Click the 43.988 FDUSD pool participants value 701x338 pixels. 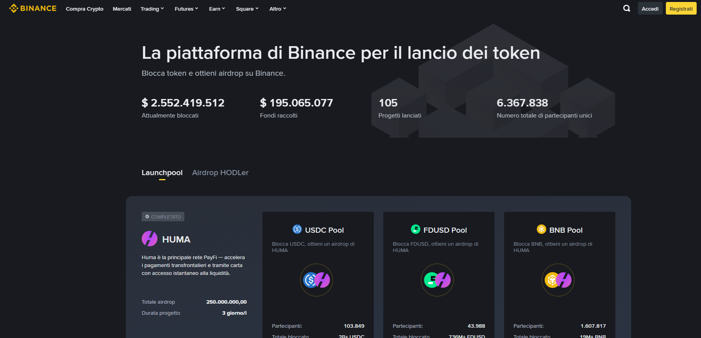tap(476, 326)
